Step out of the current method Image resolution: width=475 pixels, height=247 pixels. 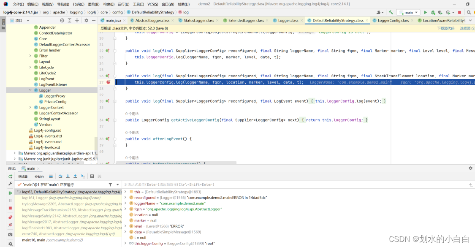pyautogui.click(x=75, y=176)
